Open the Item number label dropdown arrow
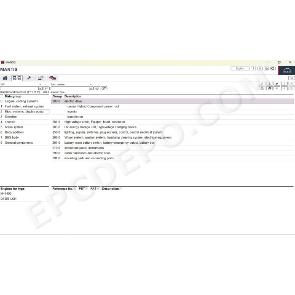Screen dimensions: 295x295 click(91, 84)
